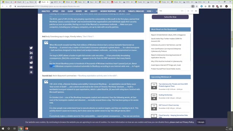Open the APPSEC nav section
233x131 pixels.
tap(55, 11)
